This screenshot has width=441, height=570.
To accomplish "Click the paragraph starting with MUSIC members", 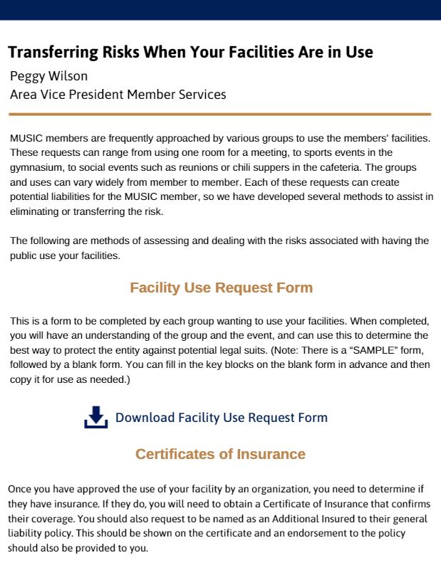I will click(222, 175).
